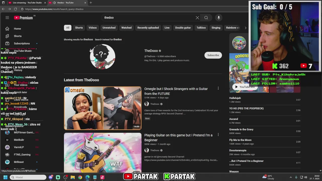
Task: Click the browser address bar URL
Action: pyautogui.click(x=54, y=9)
